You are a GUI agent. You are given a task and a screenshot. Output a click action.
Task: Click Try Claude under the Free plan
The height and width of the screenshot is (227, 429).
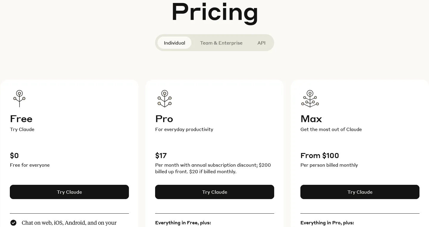click(69, 192)
